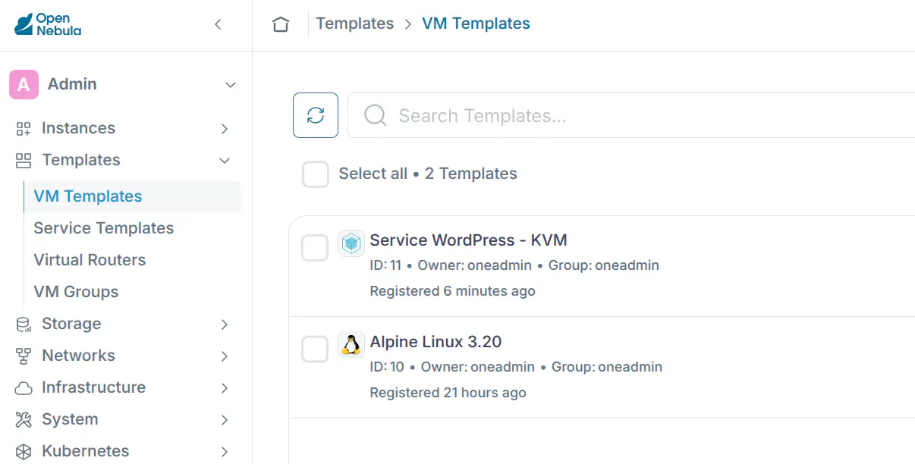Open Service Templates in sidebar
Screen dimensions: 915x464
coord(104,228)
